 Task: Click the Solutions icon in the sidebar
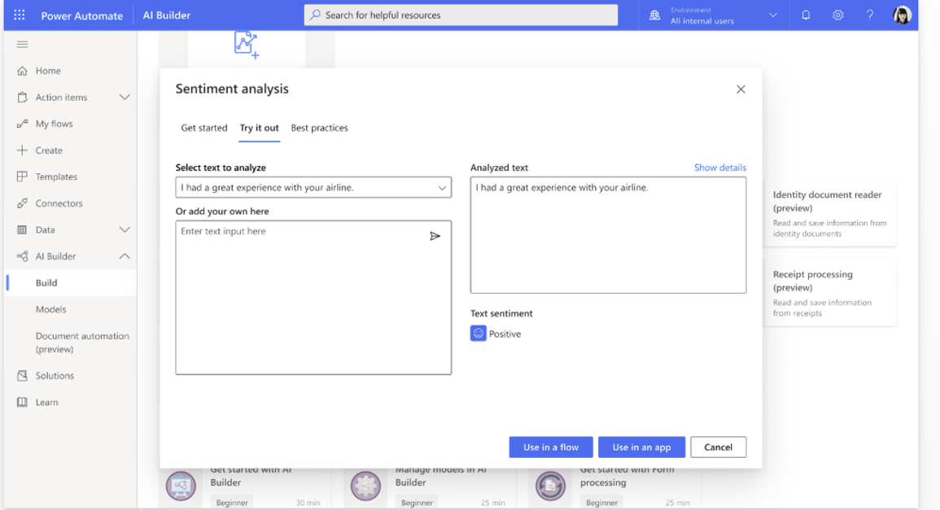[22, 376]
